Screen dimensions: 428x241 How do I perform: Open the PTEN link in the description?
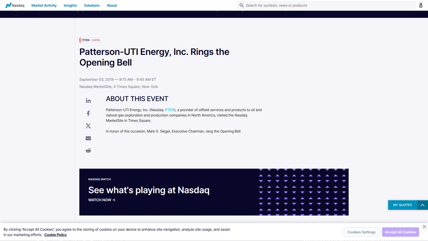pyautogui.click(x=170, y=110)
